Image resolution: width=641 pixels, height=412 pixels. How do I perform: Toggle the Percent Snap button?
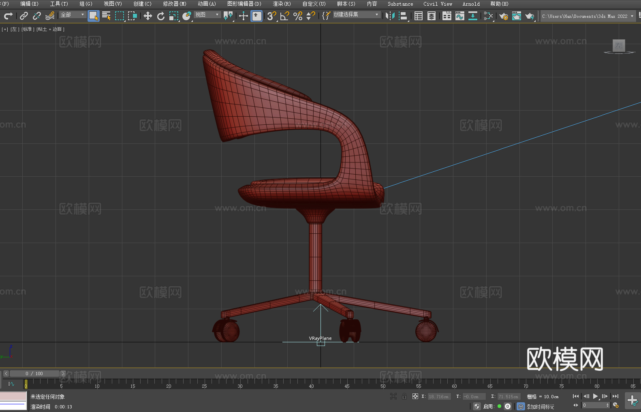click(298, 16)
